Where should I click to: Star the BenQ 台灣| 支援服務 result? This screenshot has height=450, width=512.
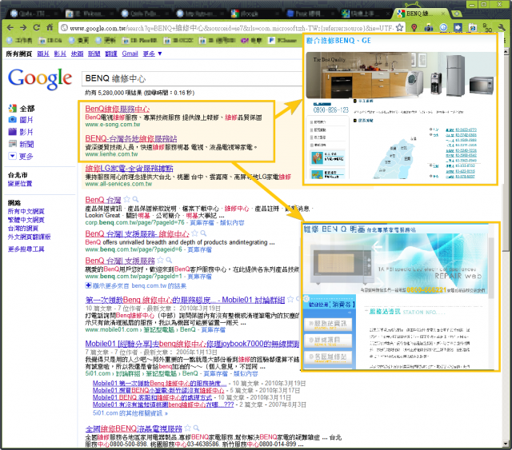(x=160, y=260)
